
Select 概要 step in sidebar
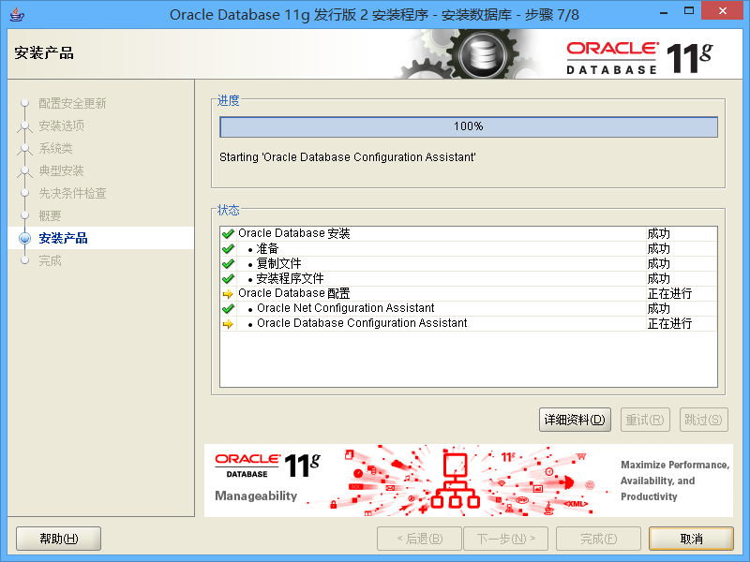point(50,215)
